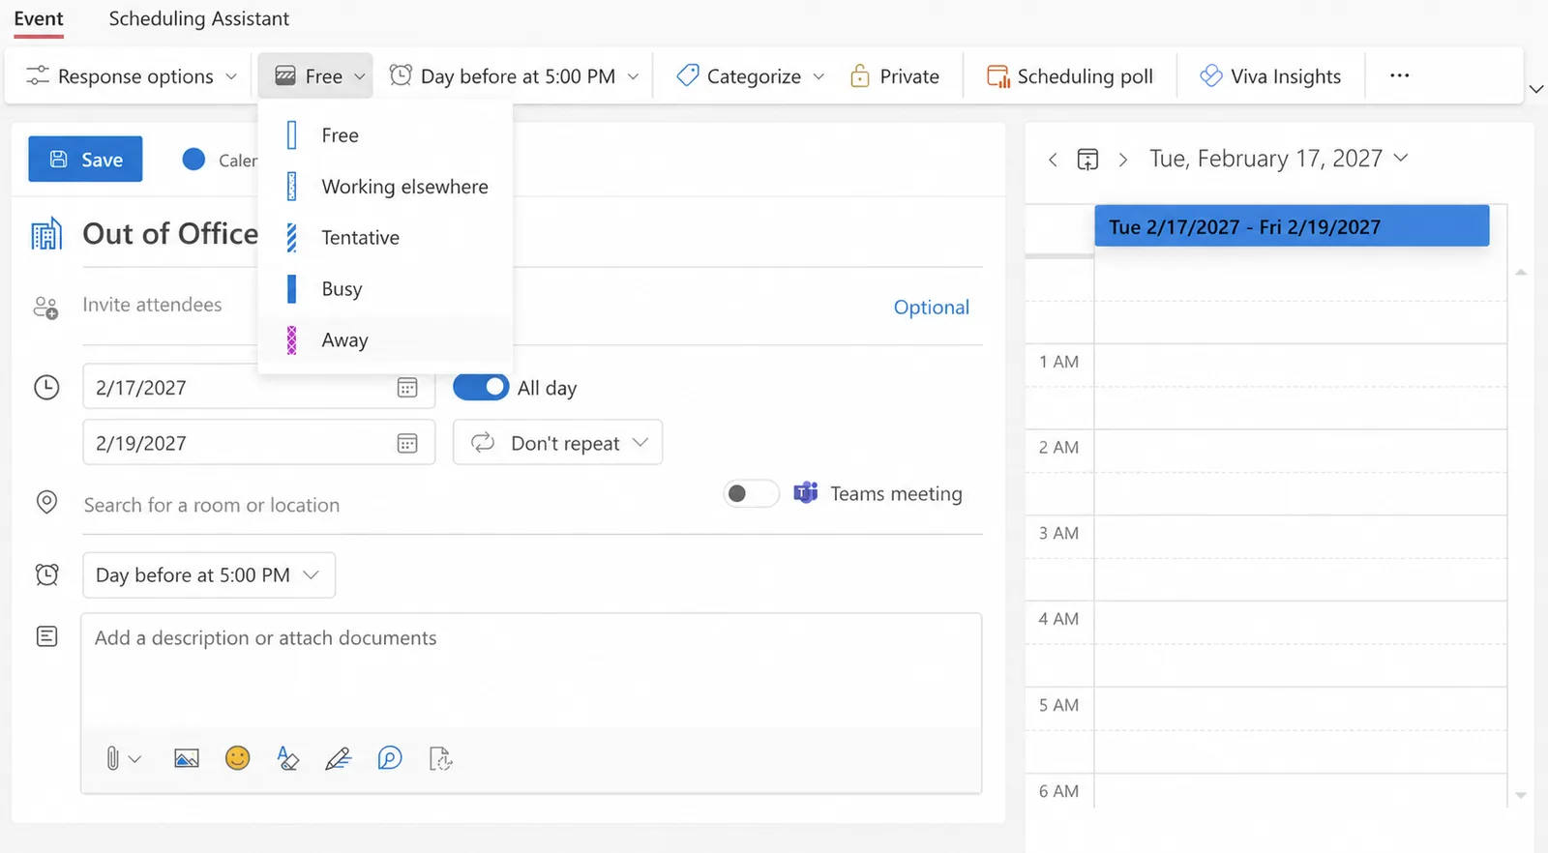Screen dimensions: 1548x853
Task: Mark the event as Private
Action: click(894, 76)
